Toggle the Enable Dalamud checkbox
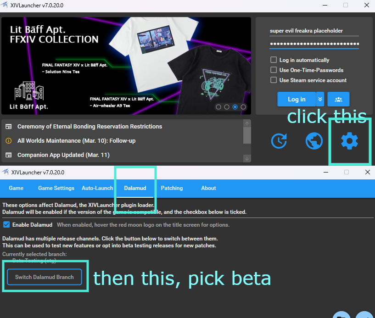Viewport: 375px width, 318px height. coord(6,224)
